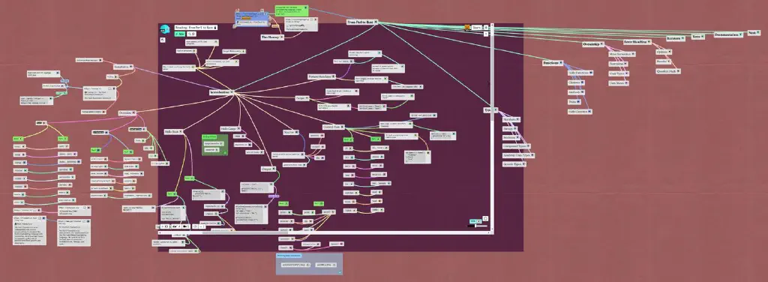The height and width of the screenshot is (282, 768).
Task: Click connector on 'Hello Cargo' card
Action: tap(239, 128)
